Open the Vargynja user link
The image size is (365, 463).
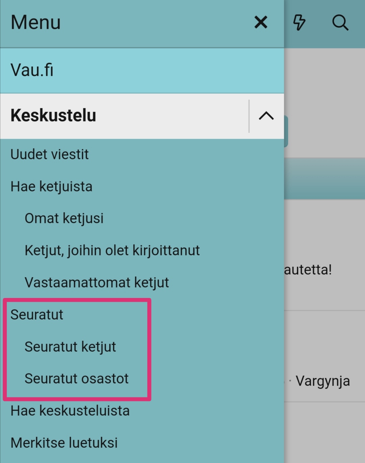[323, 381]
